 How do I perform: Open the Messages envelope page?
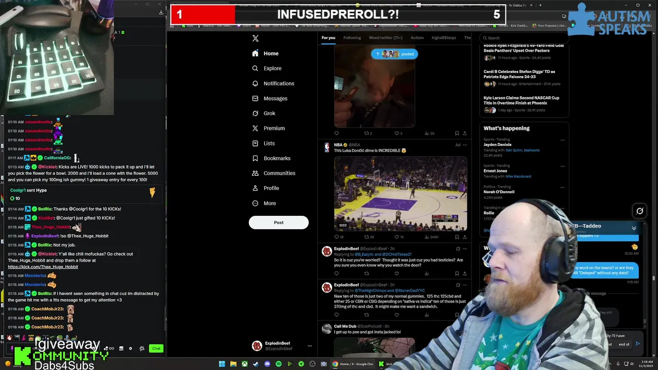[269, 98]
